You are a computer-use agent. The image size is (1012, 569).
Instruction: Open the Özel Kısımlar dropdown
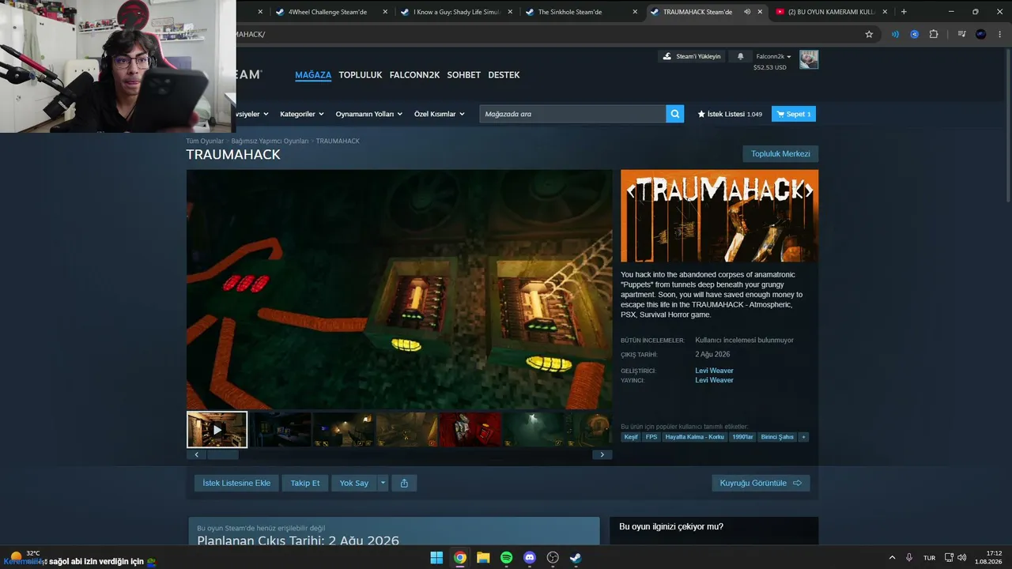(440, 114)
